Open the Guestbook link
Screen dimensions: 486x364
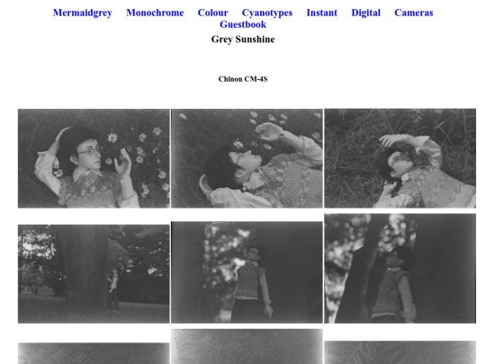243,24
